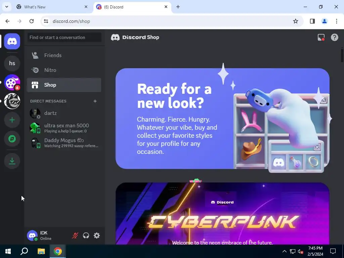This screenshot has width=344, height=258.
Task: Open inbox icon in Shop header
Action: 321,37
